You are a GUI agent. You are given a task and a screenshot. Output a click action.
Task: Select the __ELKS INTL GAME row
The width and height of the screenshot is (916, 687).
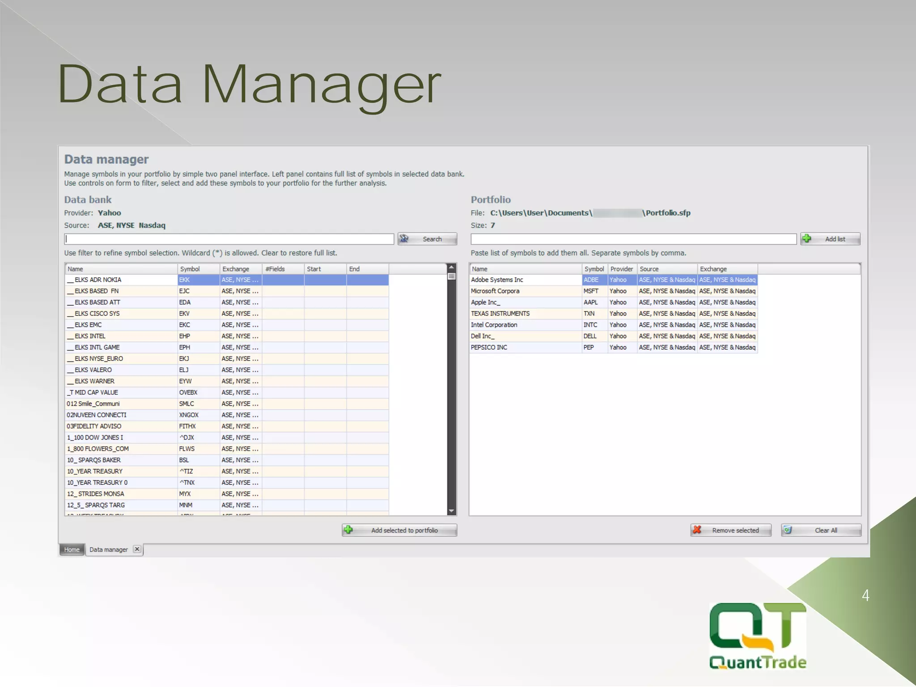pos(227,347)
